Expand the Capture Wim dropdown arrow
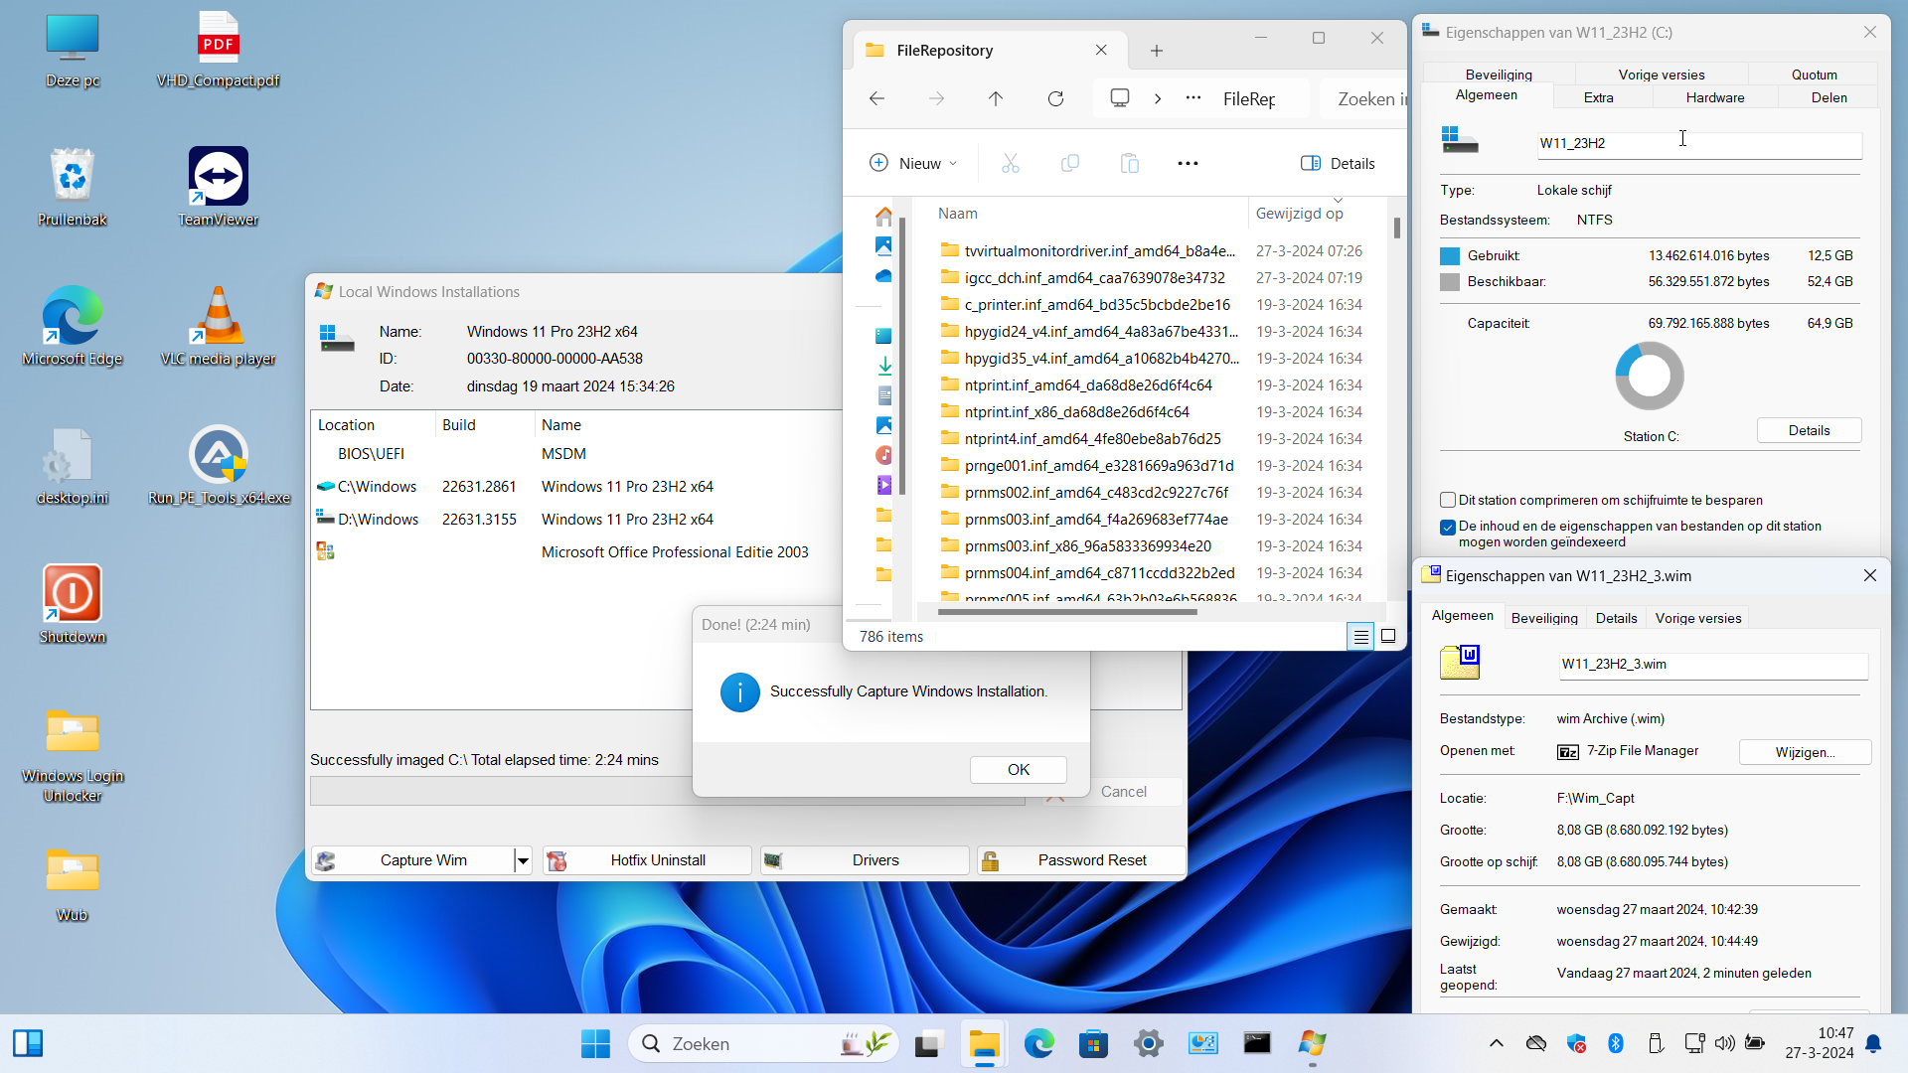1908x1073 pixels. click(523, 860)
